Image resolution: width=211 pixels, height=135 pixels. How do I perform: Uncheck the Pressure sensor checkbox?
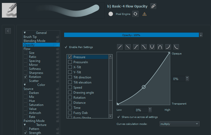point(70,57)
